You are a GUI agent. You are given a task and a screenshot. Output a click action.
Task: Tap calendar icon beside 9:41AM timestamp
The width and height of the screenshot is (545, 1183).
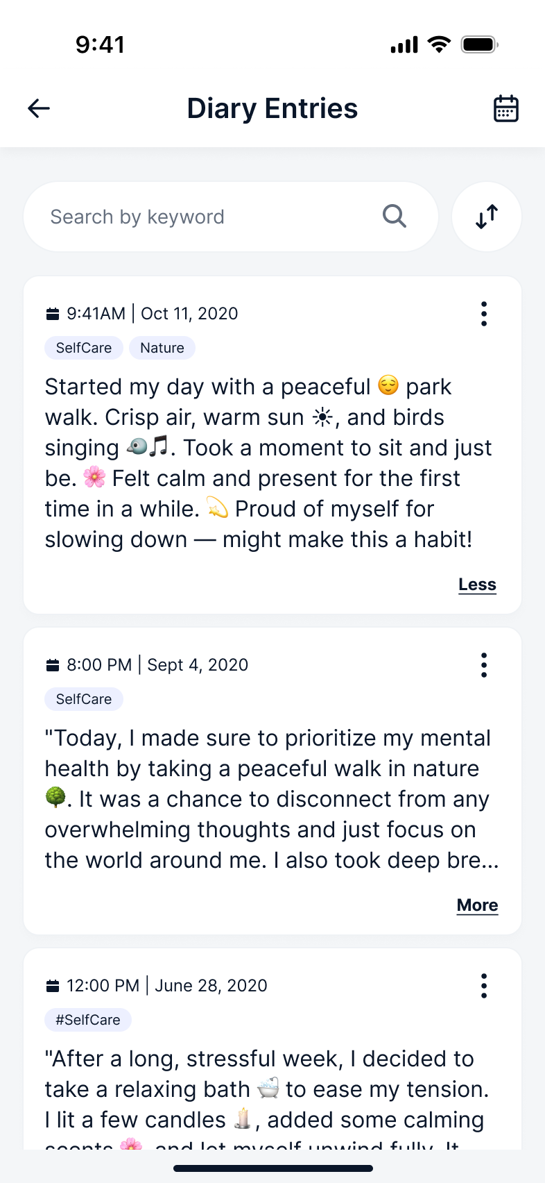53,314
